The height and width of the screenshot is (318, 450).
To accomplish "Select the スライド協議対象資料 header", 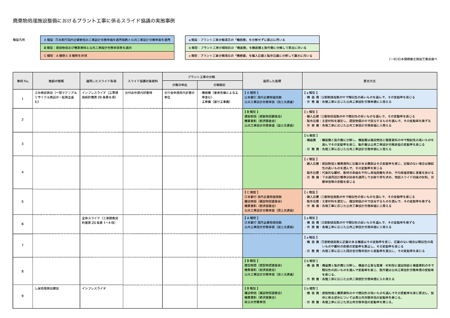I will 143,81.
